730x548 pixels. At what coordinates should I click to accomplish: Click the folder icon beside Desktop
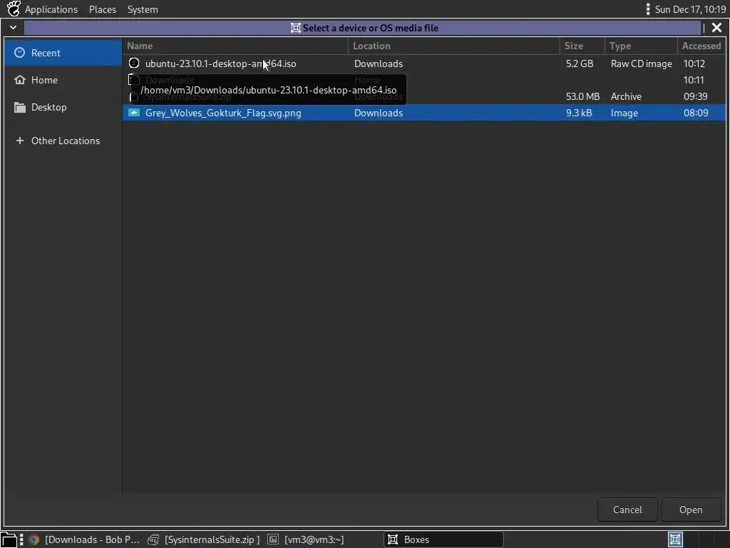coord(19,107)
